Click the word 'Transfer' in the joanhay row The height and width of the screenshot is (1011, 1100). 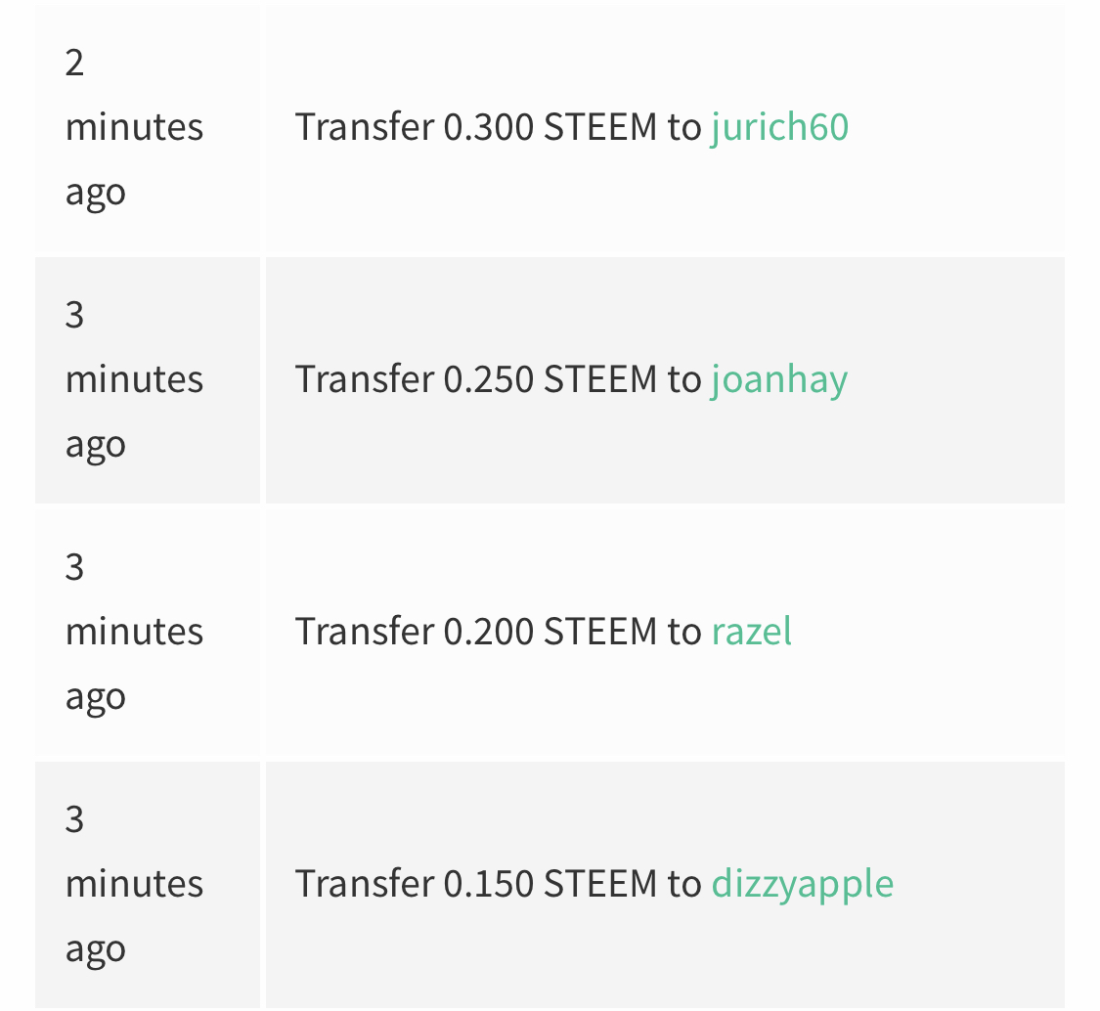coord(365,378)
